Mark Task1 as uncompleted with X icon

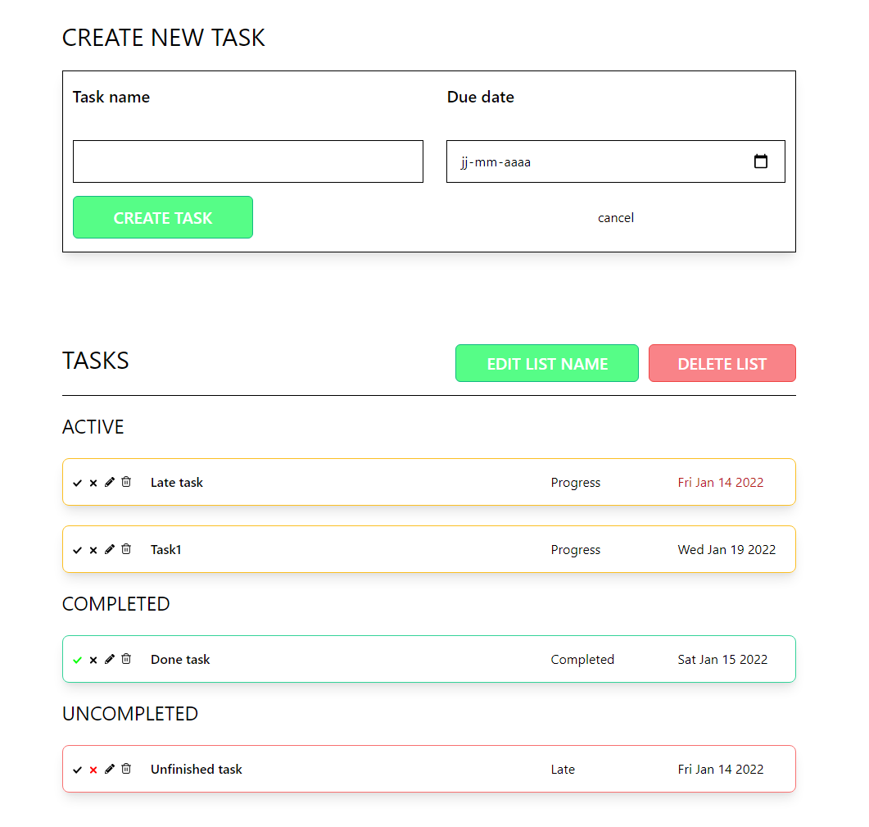coord(93,550)
